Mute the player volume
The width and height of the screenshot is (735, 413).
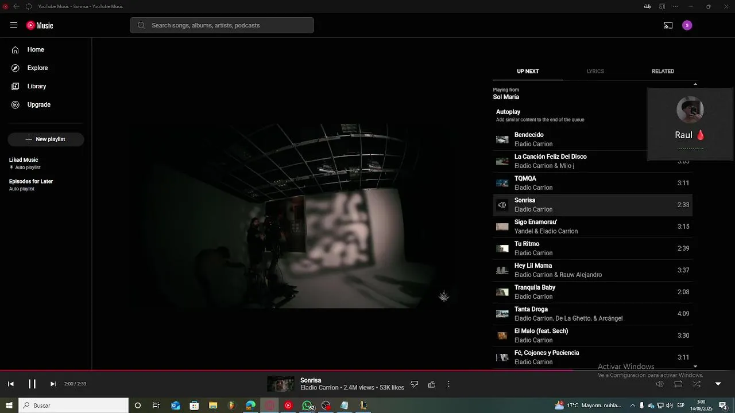coord(660,384)
